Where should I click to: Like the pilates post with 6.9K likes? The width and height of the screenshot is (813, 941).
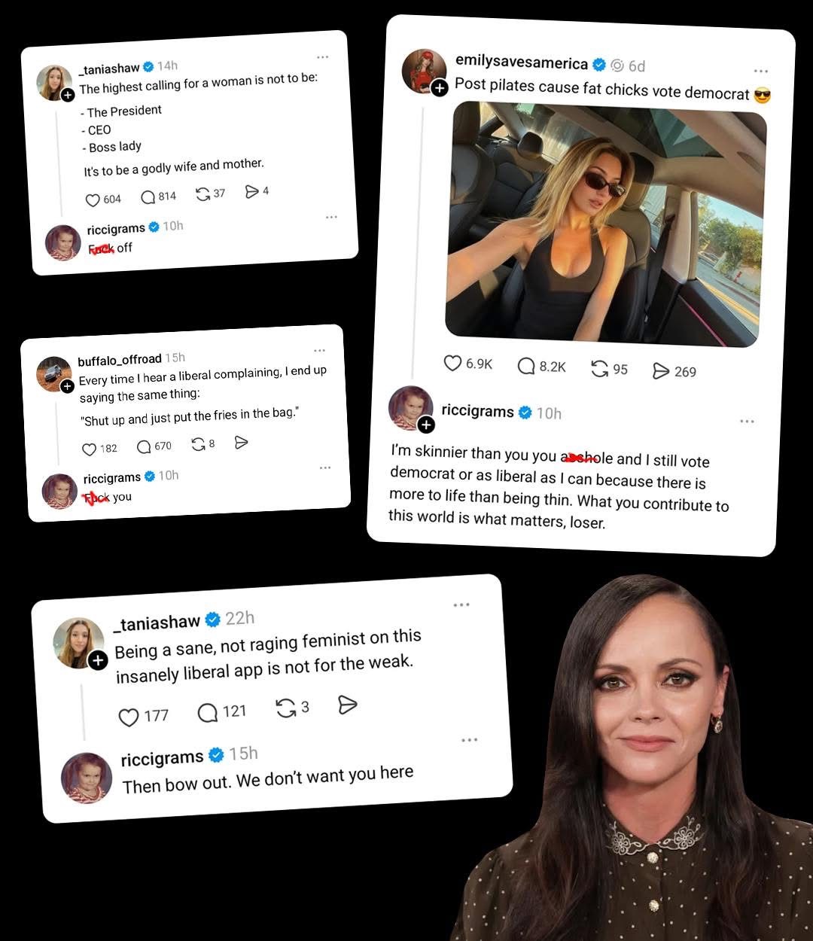452,363
